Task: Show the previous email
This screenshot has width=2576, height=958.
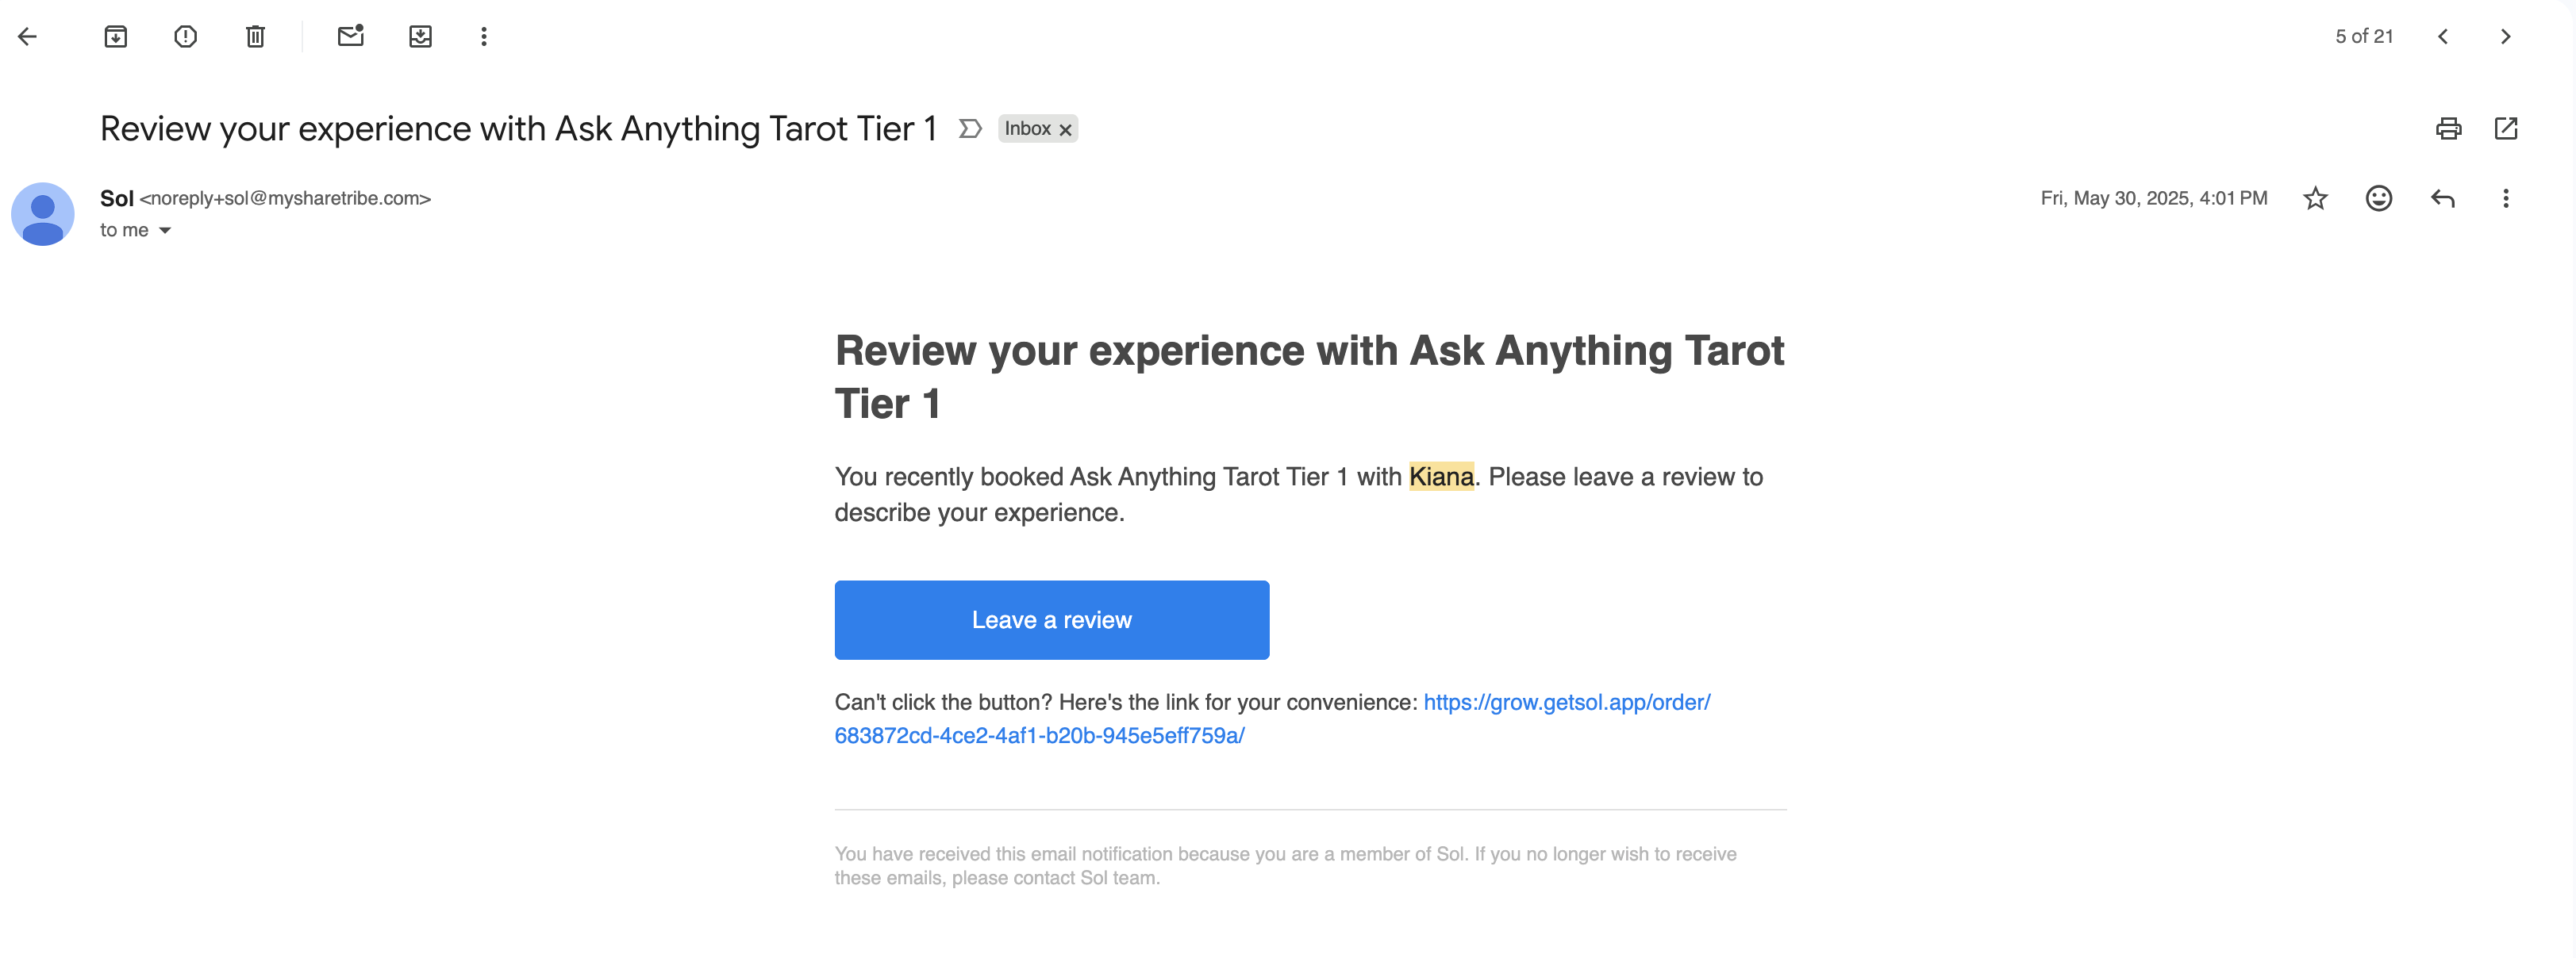Action: (x=2443, y=37)
